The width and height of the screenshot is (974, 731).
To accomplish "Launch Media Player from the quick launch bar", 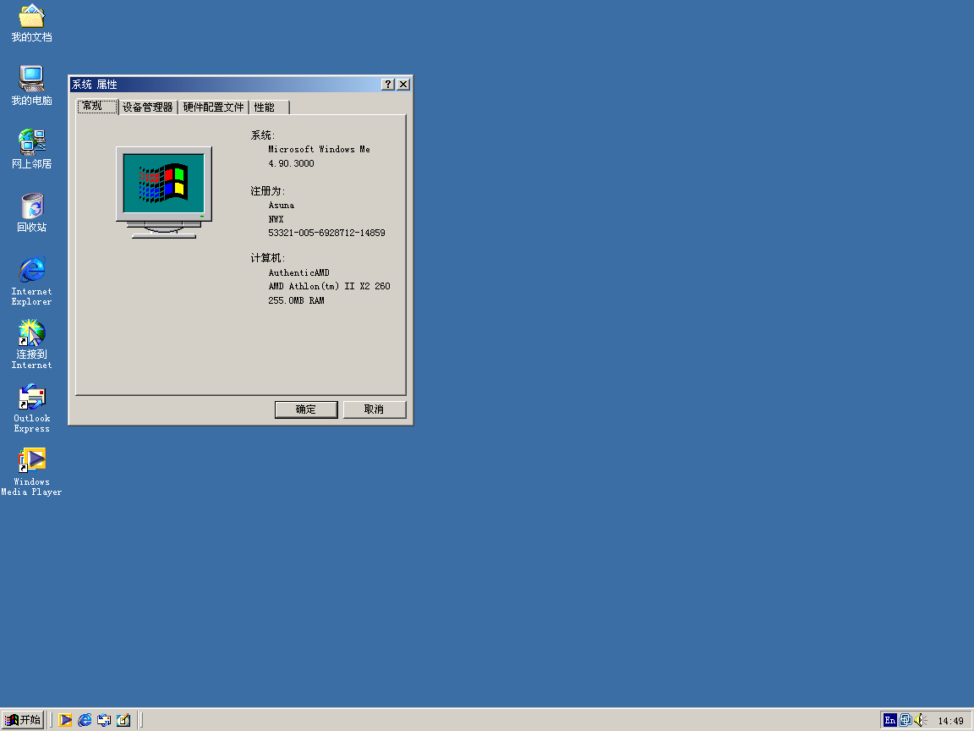I will point(65,720).
